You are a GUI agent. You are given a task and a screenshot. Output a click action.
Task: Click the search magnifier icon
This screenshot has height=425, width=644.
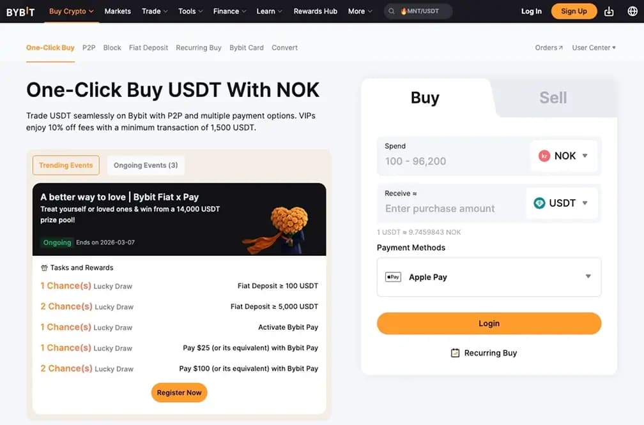(390, 11)
